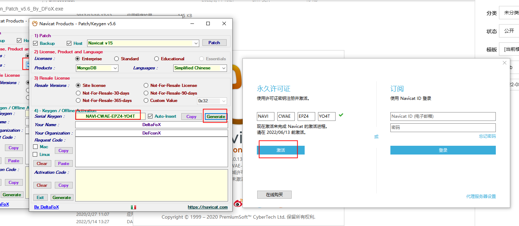Click the blue 激活 button

click(280, 150)
